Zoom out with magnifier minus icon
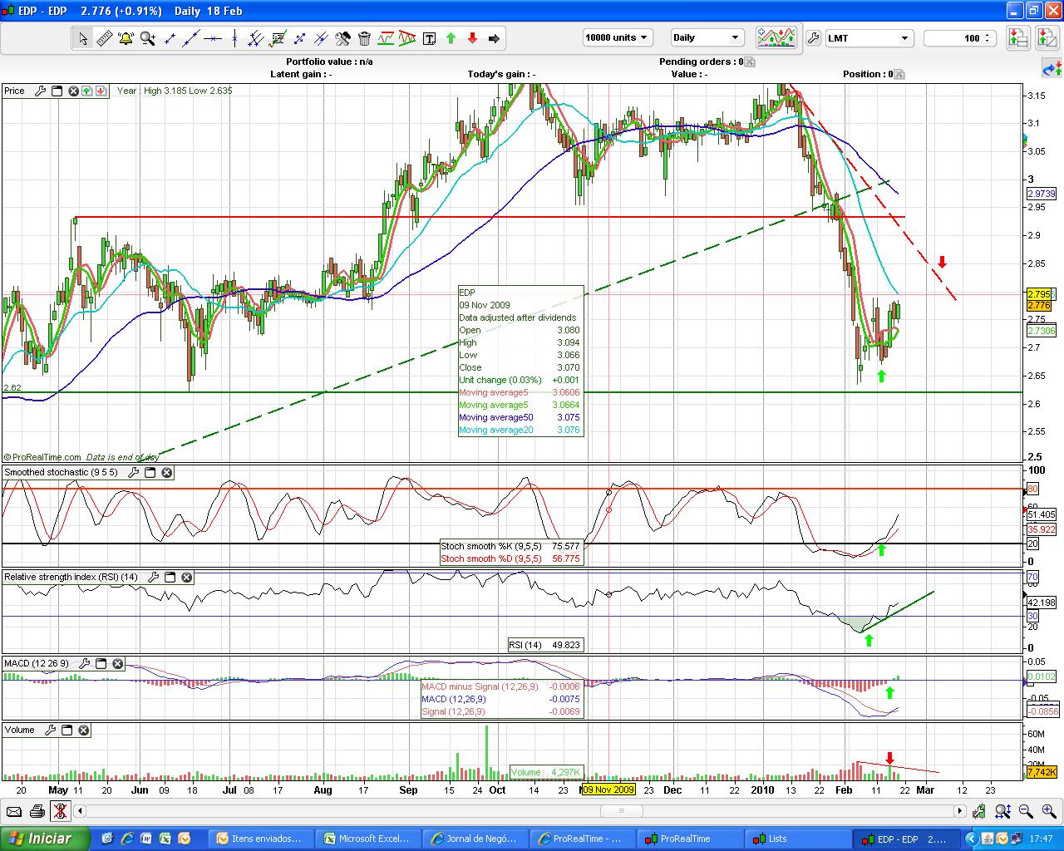The image size is (1064, 851). point(1026,811)
